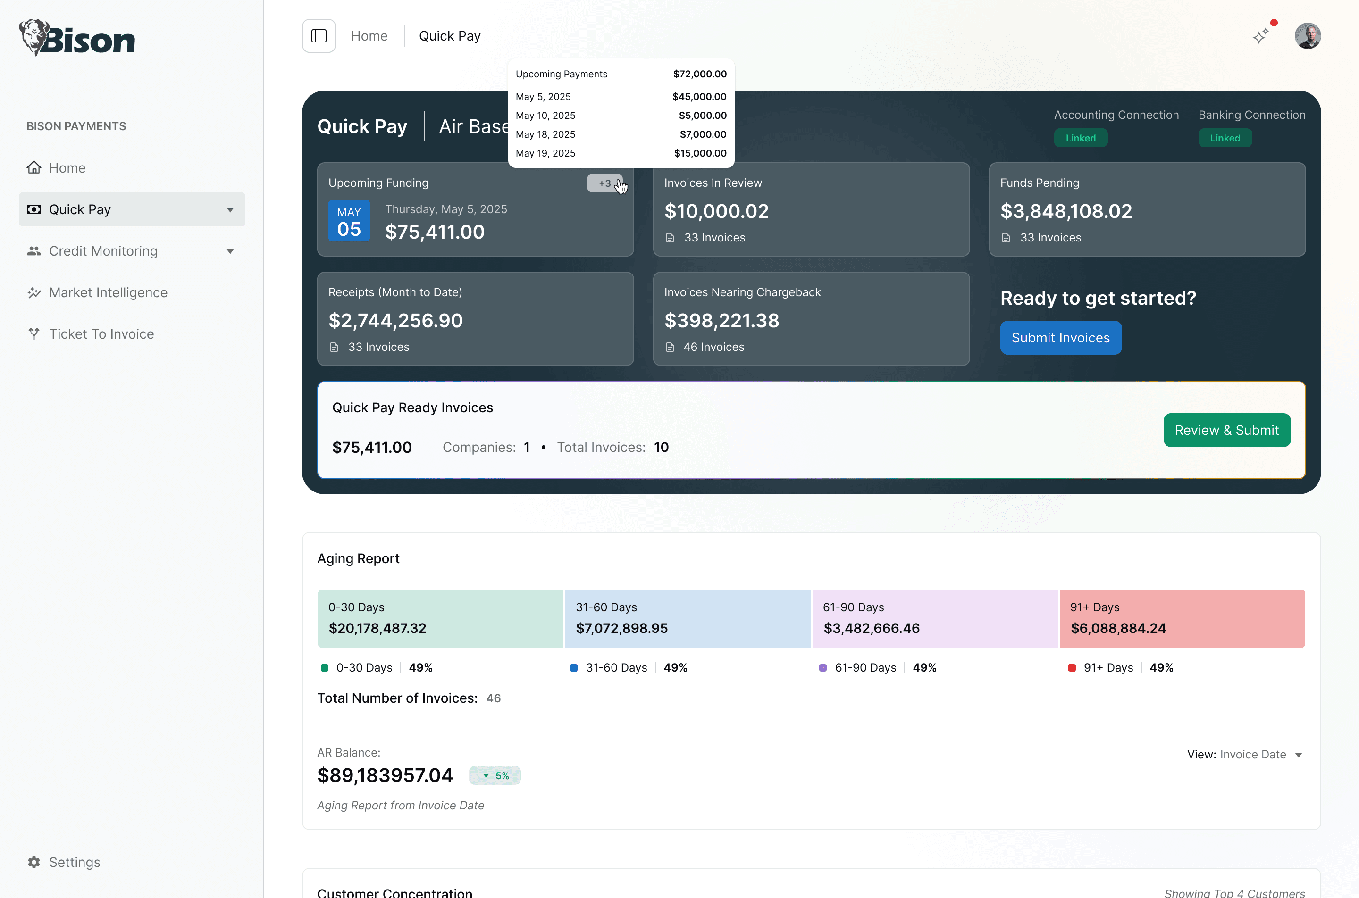Click the Banking Connection Linked badge
This screenshot has height=898, width=1359.
point(1225,138)
